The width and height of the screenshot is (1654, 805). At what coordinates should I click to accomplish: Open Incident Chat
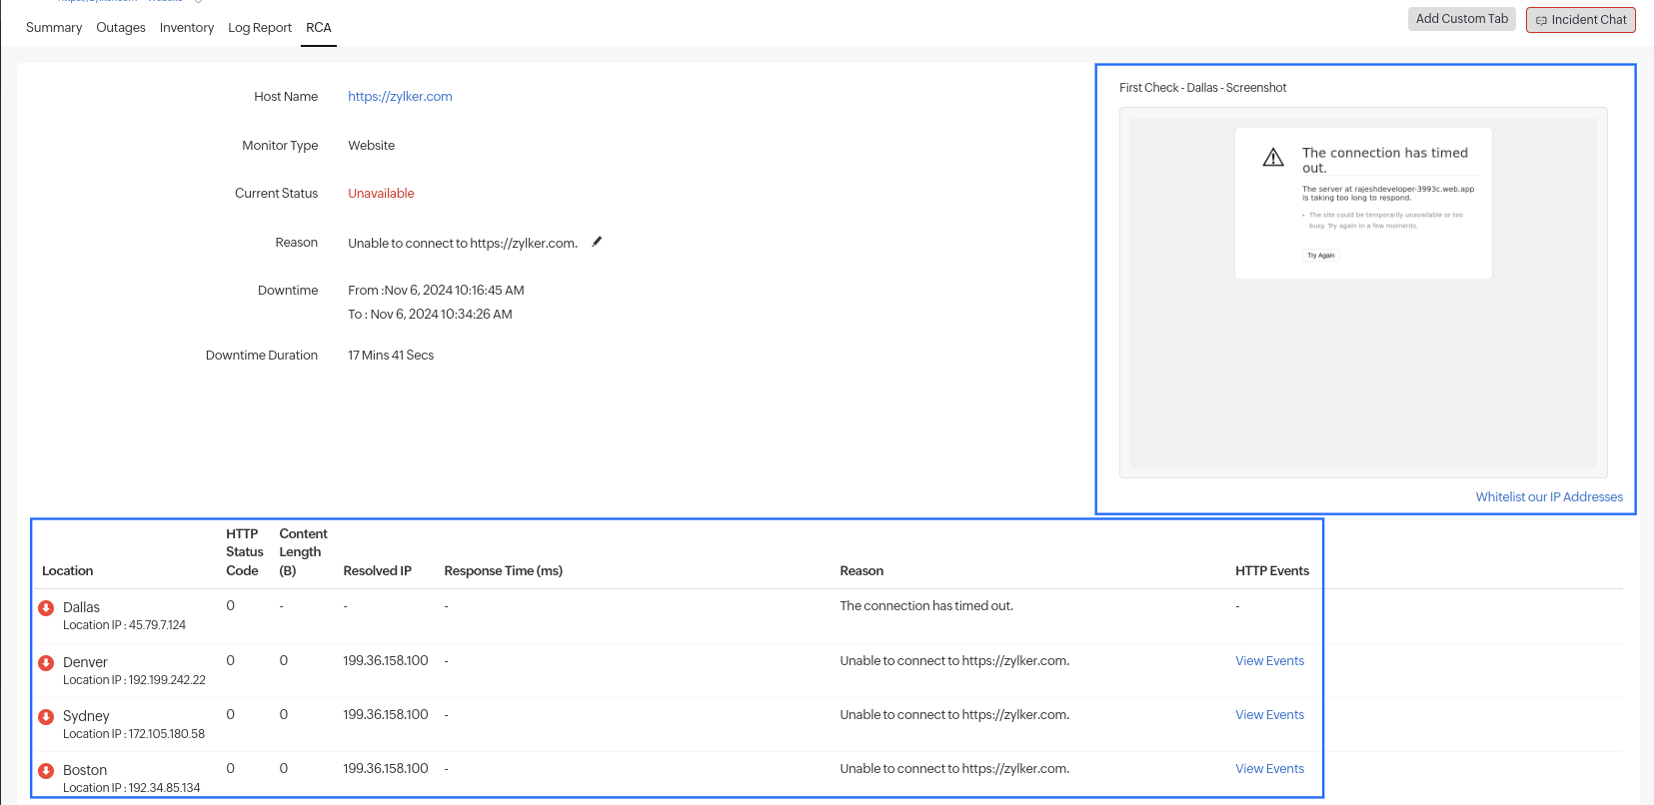coord(1581,20)
